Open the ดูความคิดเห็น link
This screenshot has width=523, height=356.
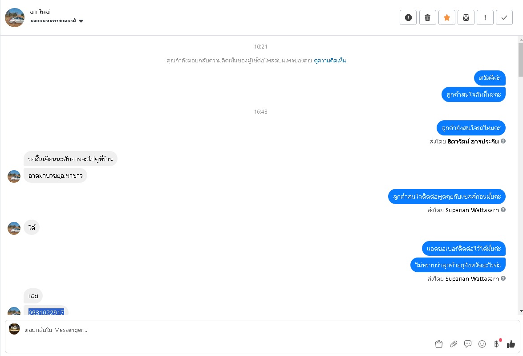pos(330,61)
